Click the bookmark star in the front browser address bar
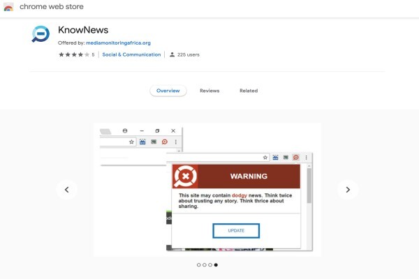Image resolution: width=419 pixels, height=279 pixels. [x=265, y=158]
